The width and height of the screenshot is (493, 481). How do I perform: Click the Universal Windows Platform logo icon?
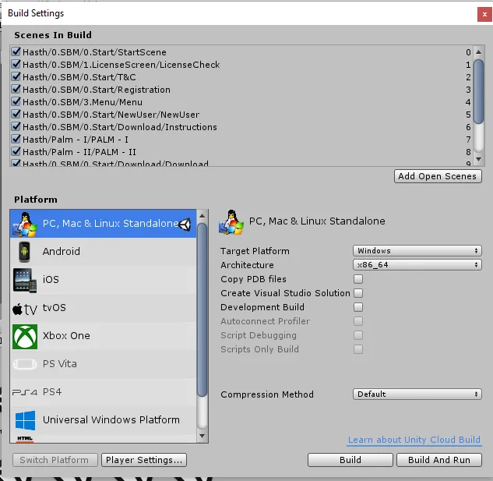point(25,420)
